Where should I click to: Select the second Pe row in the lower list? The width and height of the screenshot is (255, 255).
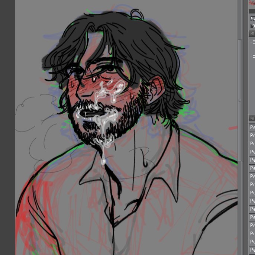[x=252, y=135]
